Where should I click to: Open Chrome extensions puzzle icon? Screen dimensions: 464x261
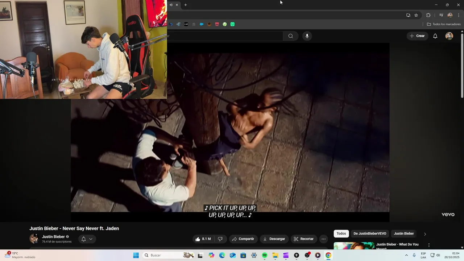tap(428, 15)
